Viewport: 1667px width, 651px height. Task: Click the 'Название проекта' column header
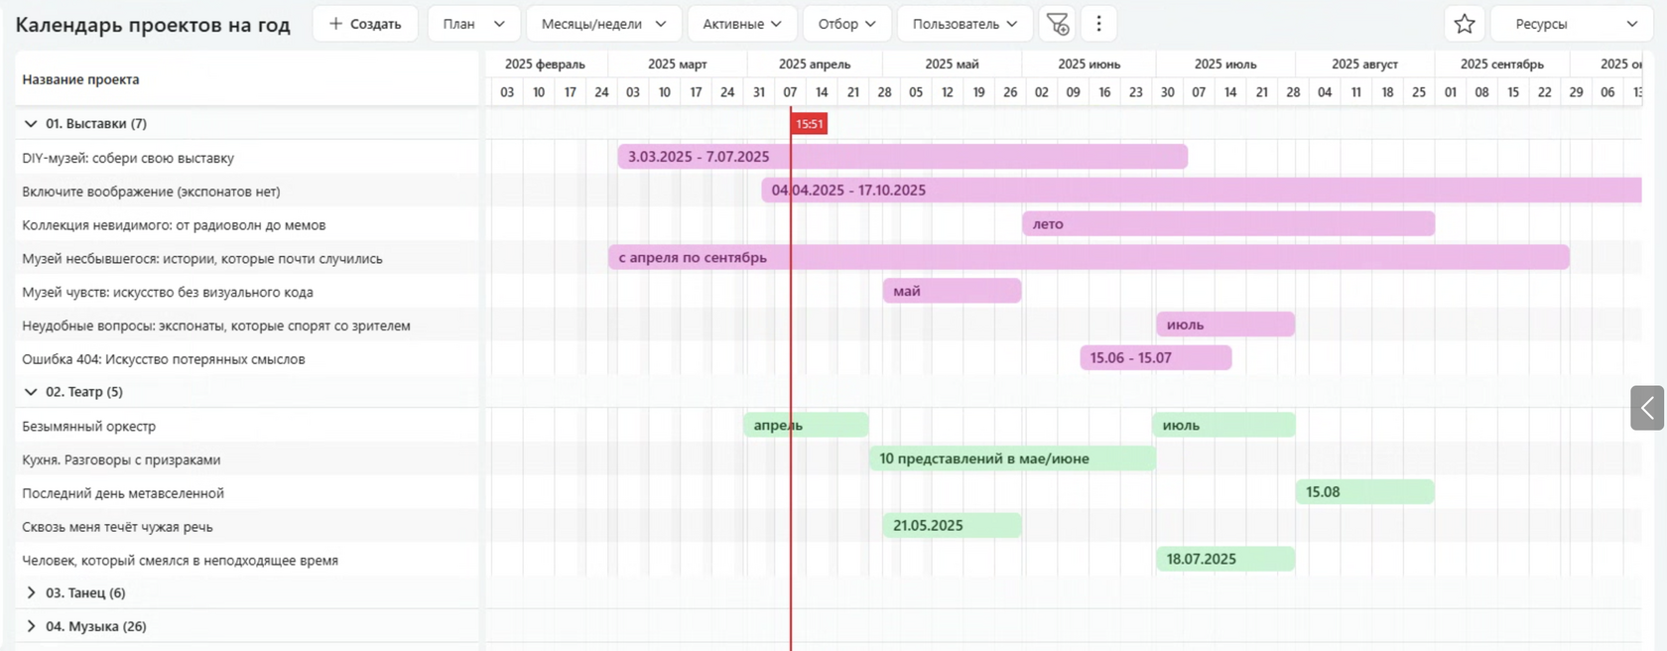[80, 79]
